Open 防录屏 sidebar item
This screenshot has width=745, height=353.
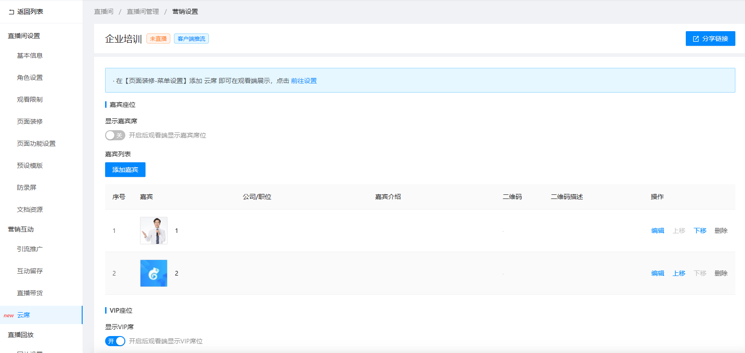27,188
